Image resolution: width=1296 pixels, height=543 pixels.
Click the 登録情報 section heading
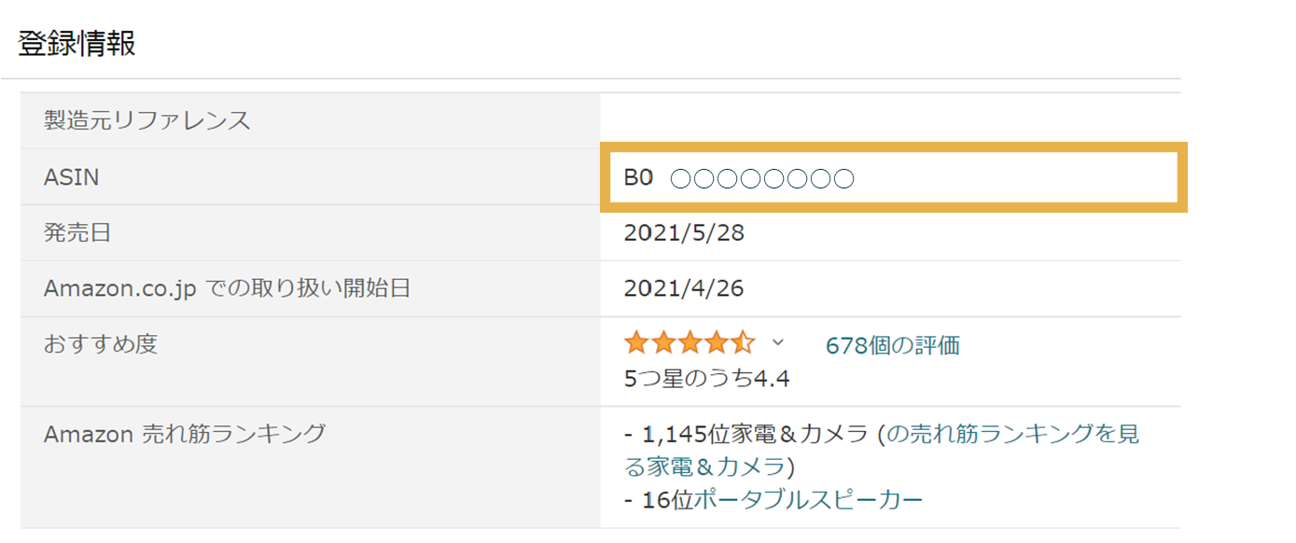pos(77,43)
